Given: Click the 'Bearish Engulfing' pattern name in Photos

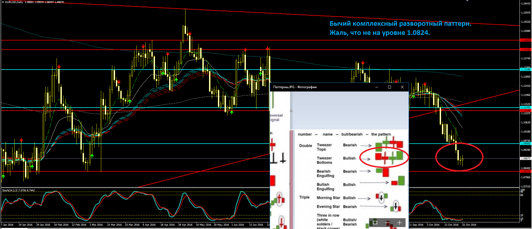Looking at the screenshot, I should coord(325,174).
